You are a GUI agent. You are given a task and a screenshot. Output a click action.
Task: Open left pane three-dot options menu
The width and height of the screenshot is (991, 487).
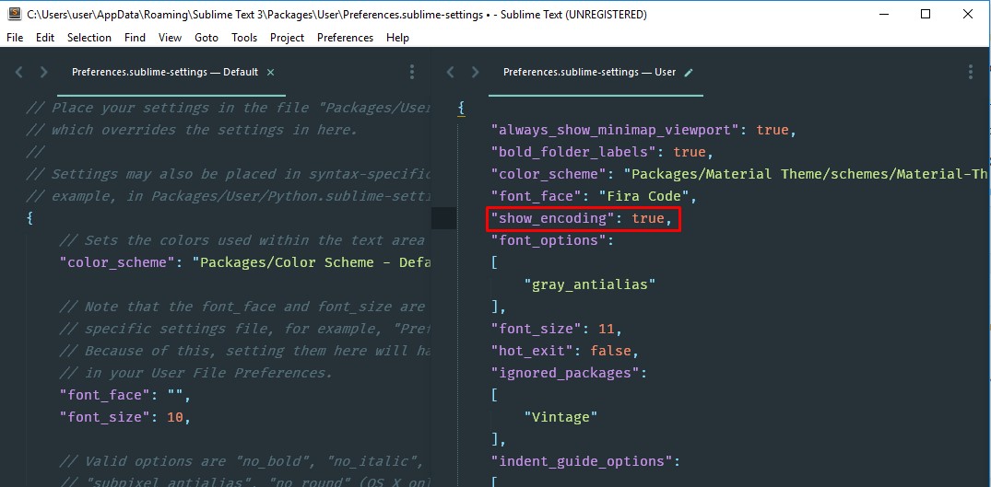pos(412,72)
